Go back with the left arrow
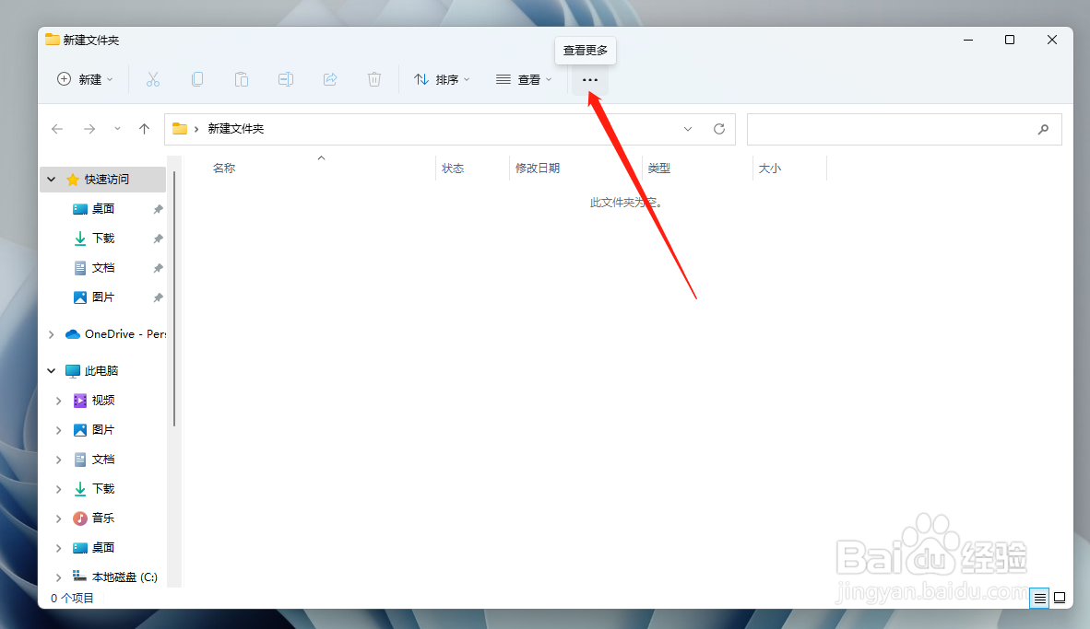 pyautogui.click(x=57, y=129)
